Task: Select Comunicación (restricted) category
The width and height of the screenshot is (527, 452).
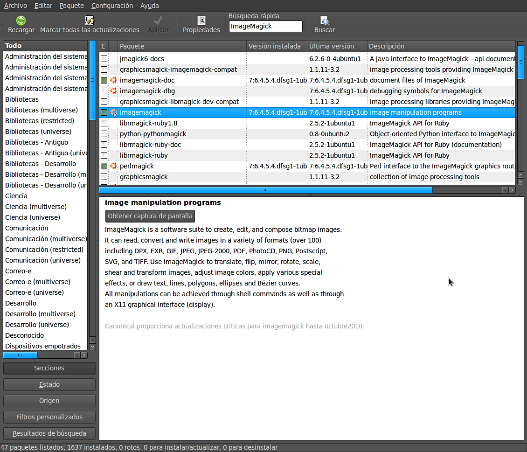Action: (45, 250)
